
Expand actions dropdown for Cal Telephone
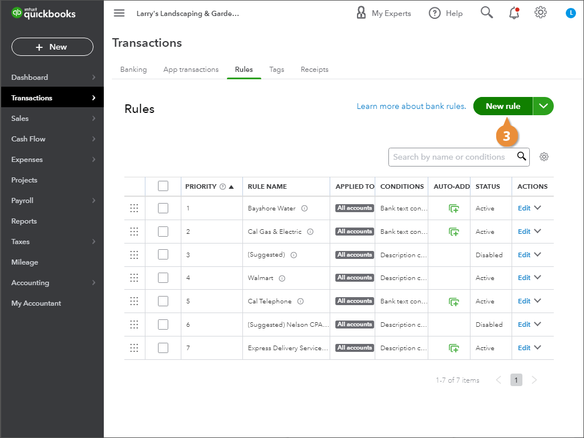pos(537,301)
